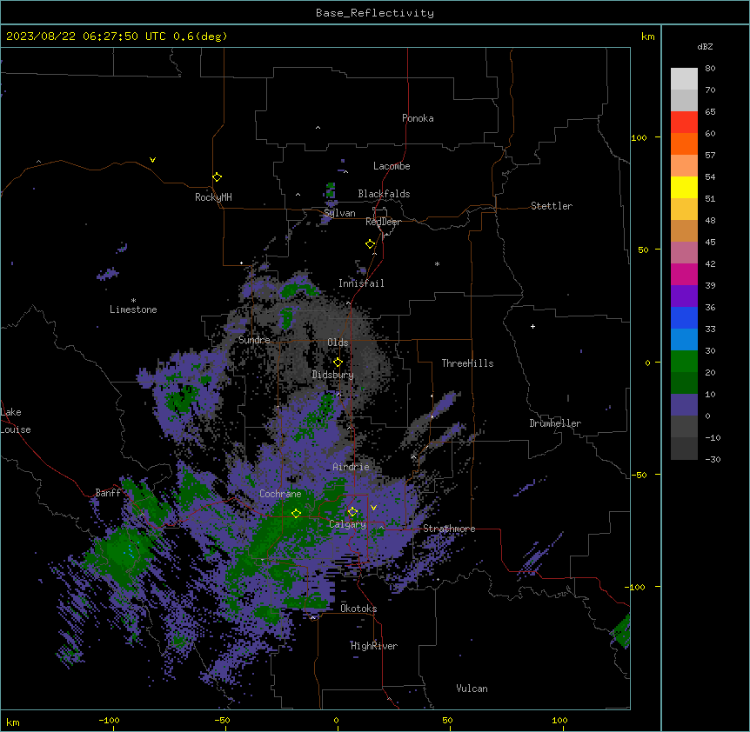This screenshot has width=750, height=732.
Task: Click the -30 value in dBZ legend
Action: coord(713,460)
